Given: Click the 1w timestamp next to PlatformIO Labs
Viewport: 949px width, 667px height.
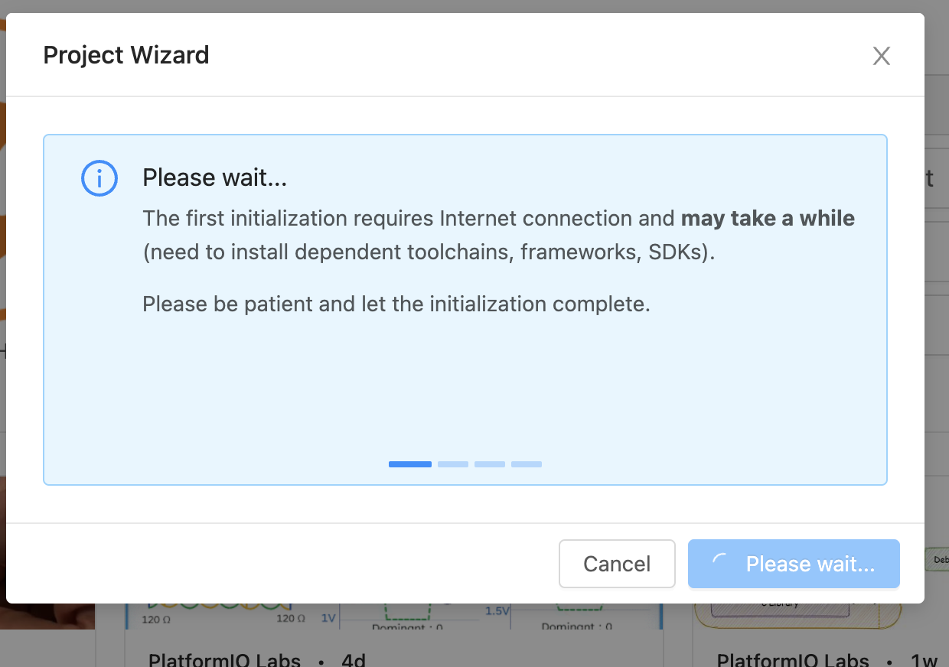Looking at the screenshot, I should [x=925, y=659].
